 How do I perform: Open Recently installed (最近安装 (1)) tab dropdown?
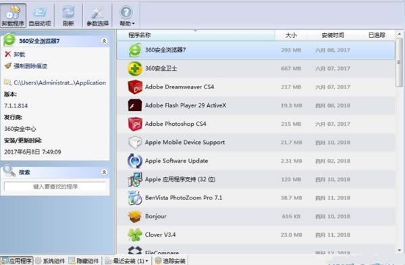coord(127,261)
